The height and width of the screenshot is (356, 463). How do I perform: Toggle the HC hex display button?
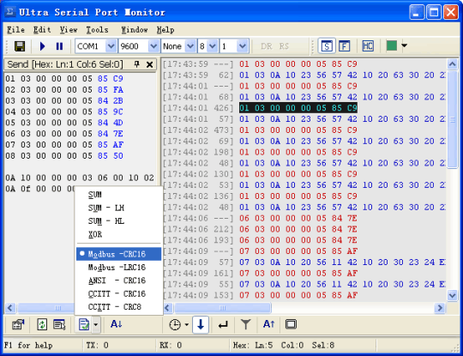[368, 46]
